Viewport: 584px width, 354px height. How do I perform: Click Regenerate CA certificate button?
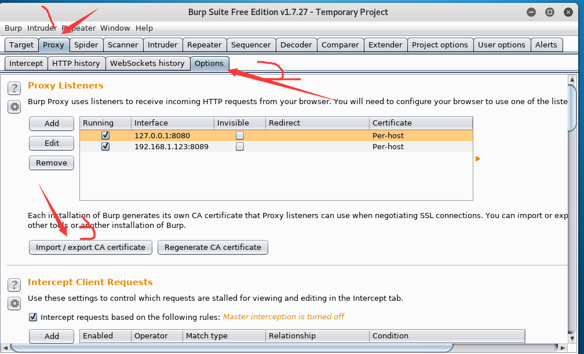213,248
